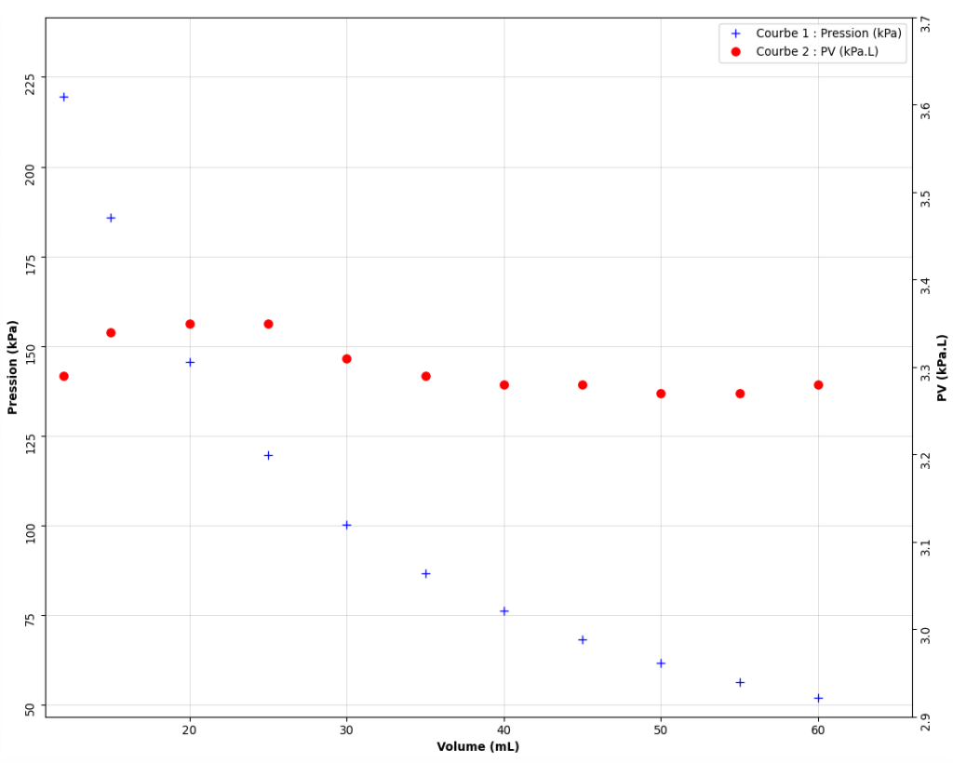Screen dimensions: 953x763
Task: Click the red dot marker in legend
Action: (x=735, y=52)
